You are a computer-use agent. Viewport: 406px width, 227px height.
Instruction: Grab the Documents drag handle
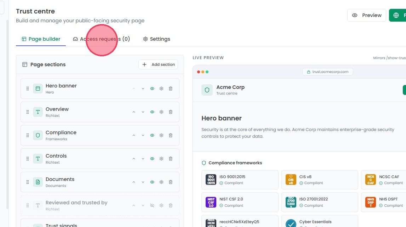tap(28, 182)
